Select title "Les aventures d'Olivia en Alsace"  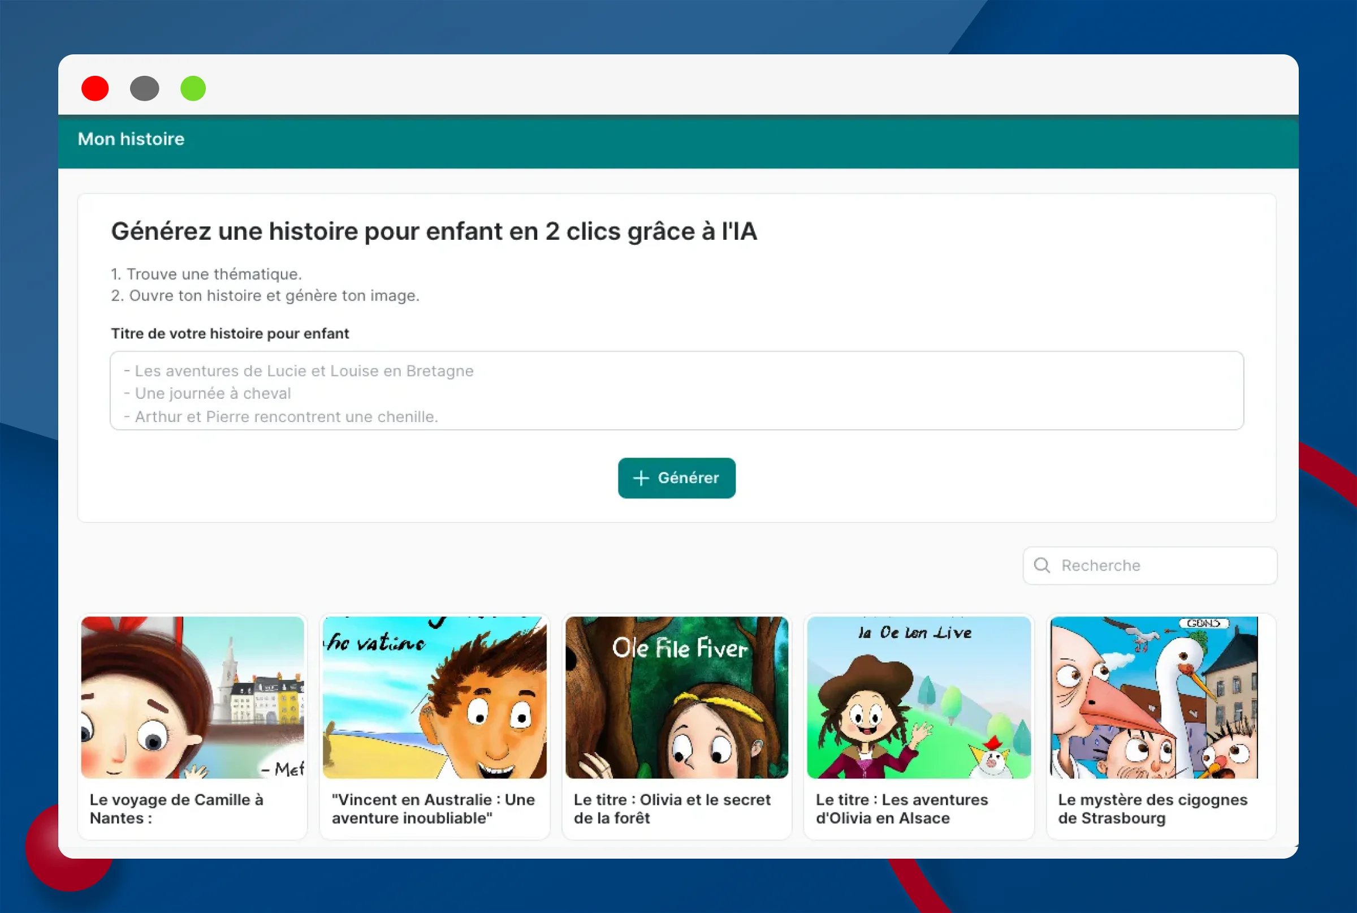902,809
